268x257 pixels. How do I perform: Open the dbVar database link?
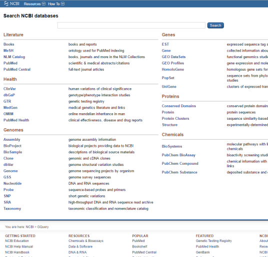pyautogui.click(x=8, y=164)
